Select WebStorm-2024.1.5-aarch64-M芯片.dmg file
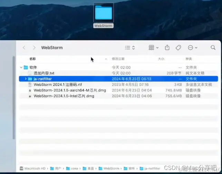 coord(70,90)
